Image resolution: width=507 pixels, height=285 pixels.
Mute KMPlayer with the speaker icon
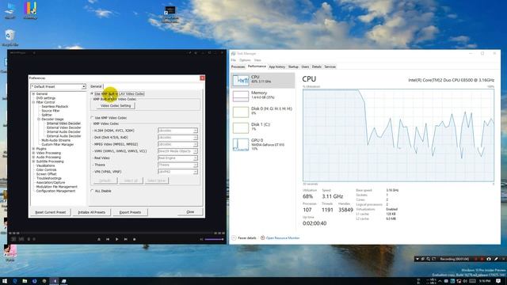(201, 239)
